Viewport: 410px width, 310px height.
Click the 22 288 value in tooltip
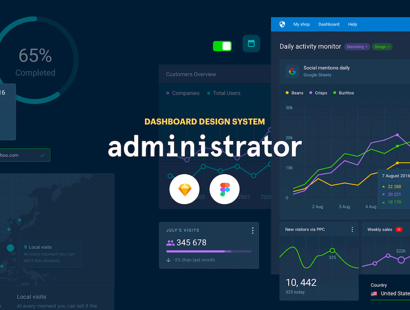coord(394,186)
